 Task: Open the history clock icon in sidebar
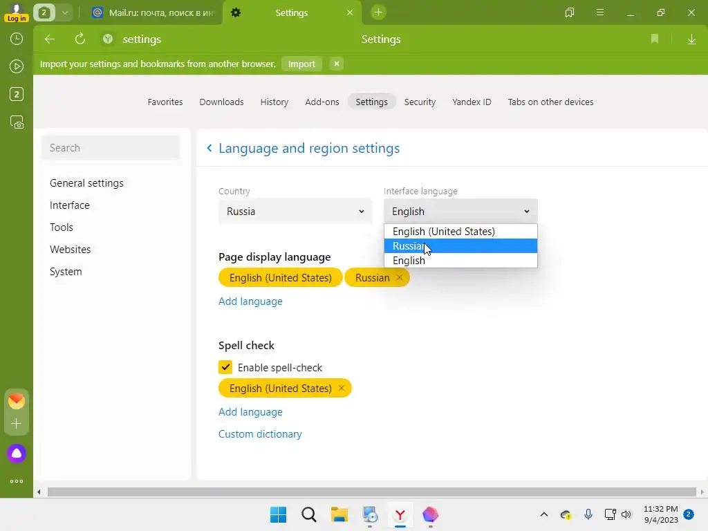pyautogui.click(x=17, y=39)
